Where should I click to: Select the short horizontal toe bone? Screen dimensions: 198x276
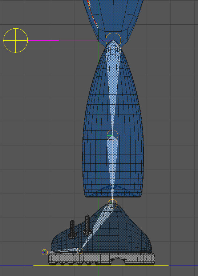[x=62, y=251]
